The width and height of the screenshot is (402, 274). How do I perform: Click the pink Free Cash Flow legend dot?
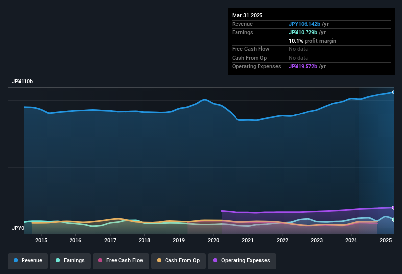click(100, 260)
